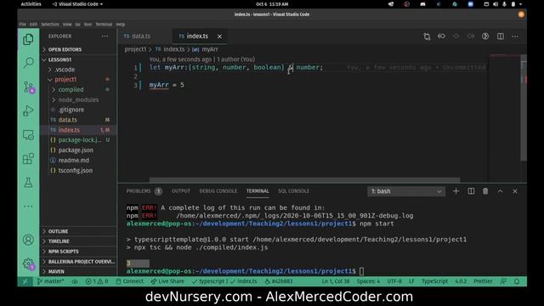The width and height of the screenshot is (544, 306).
Task: Open the Manage settings gear
Action: [x=28, y=264]
